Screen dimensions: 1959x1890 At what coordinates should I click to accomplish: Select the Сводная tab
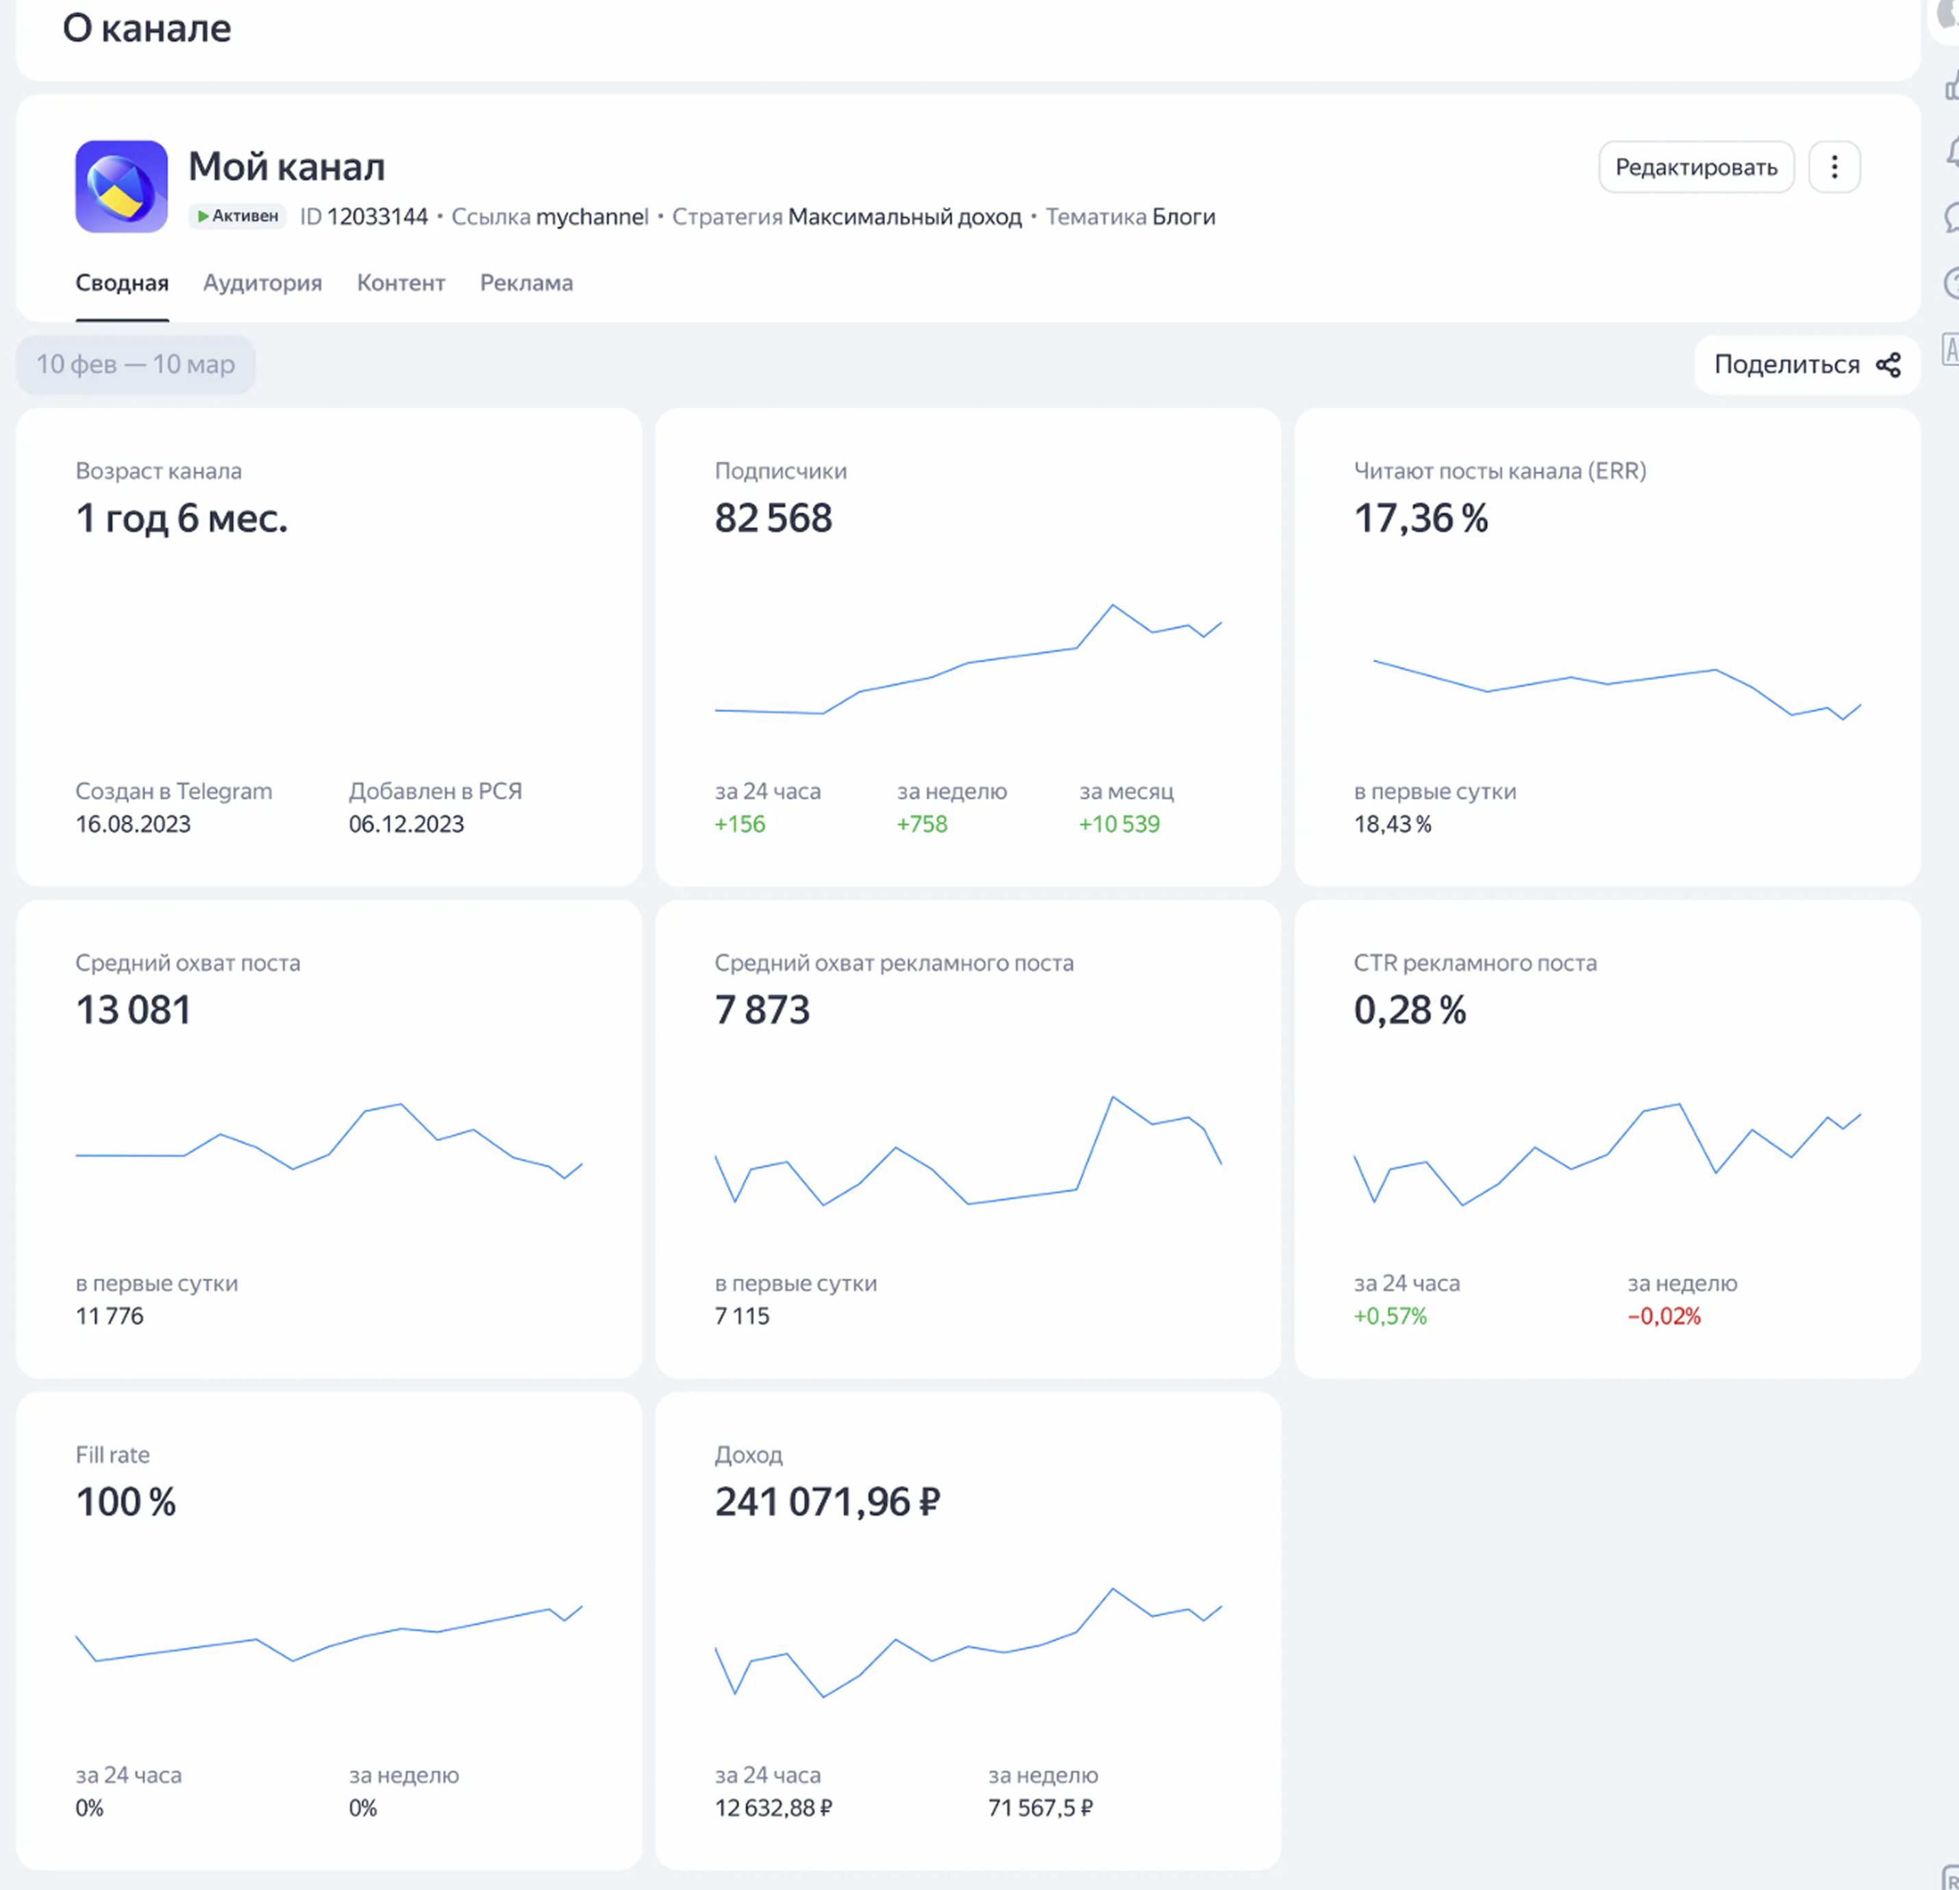click(x=122, y=283)
